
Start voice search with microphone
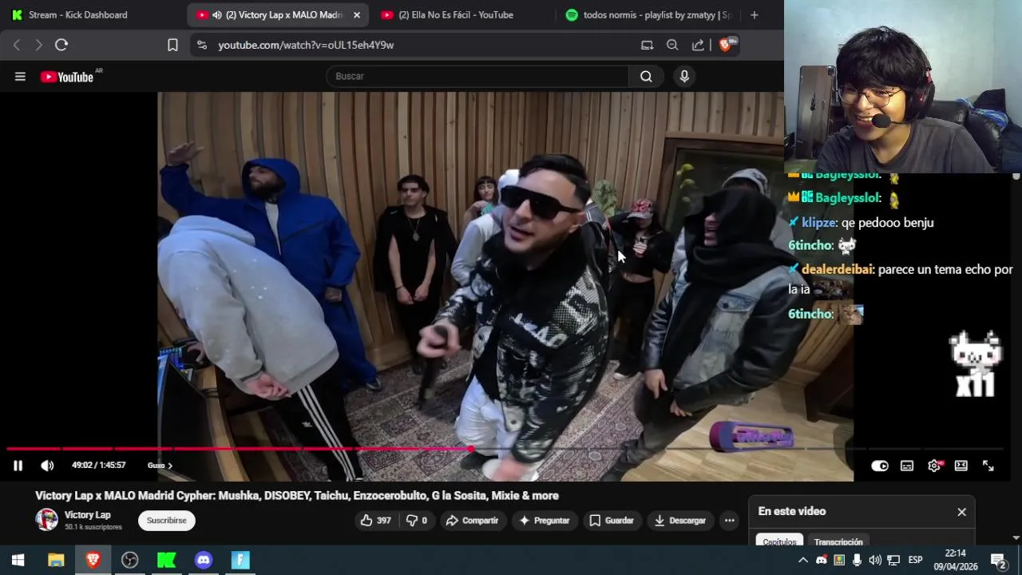pyautogui.click(x=683, y=77)
